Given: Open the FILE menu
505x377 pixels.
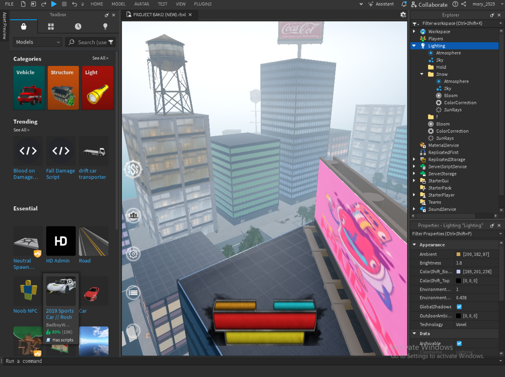Looking at the screenshot, I should click(9, 4).
